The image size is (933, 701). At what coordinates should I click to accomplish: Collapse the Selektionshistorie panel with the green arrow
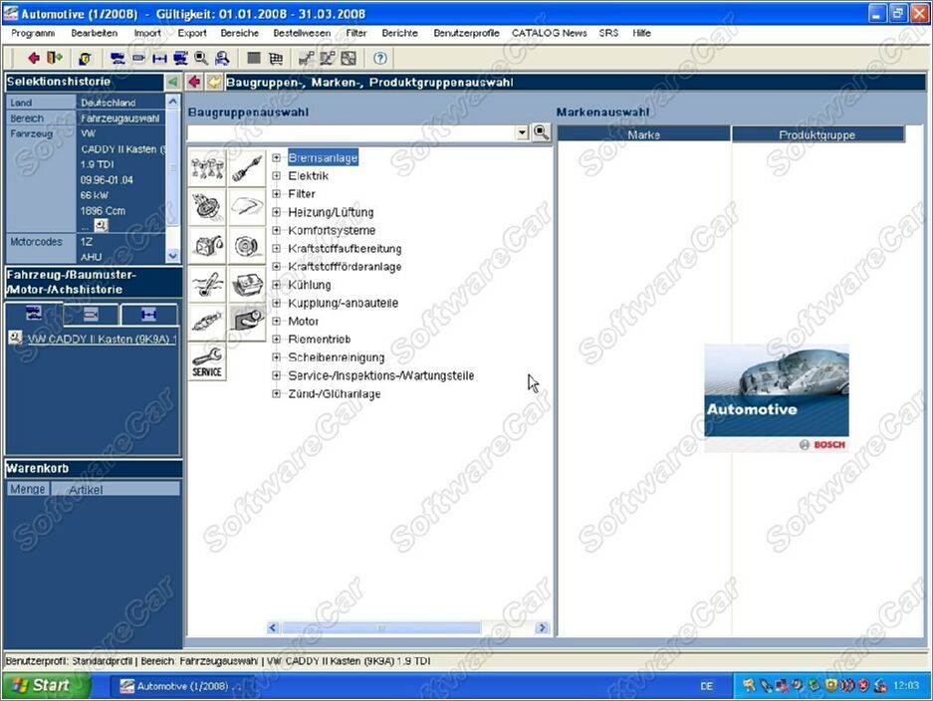pos(173,82)
